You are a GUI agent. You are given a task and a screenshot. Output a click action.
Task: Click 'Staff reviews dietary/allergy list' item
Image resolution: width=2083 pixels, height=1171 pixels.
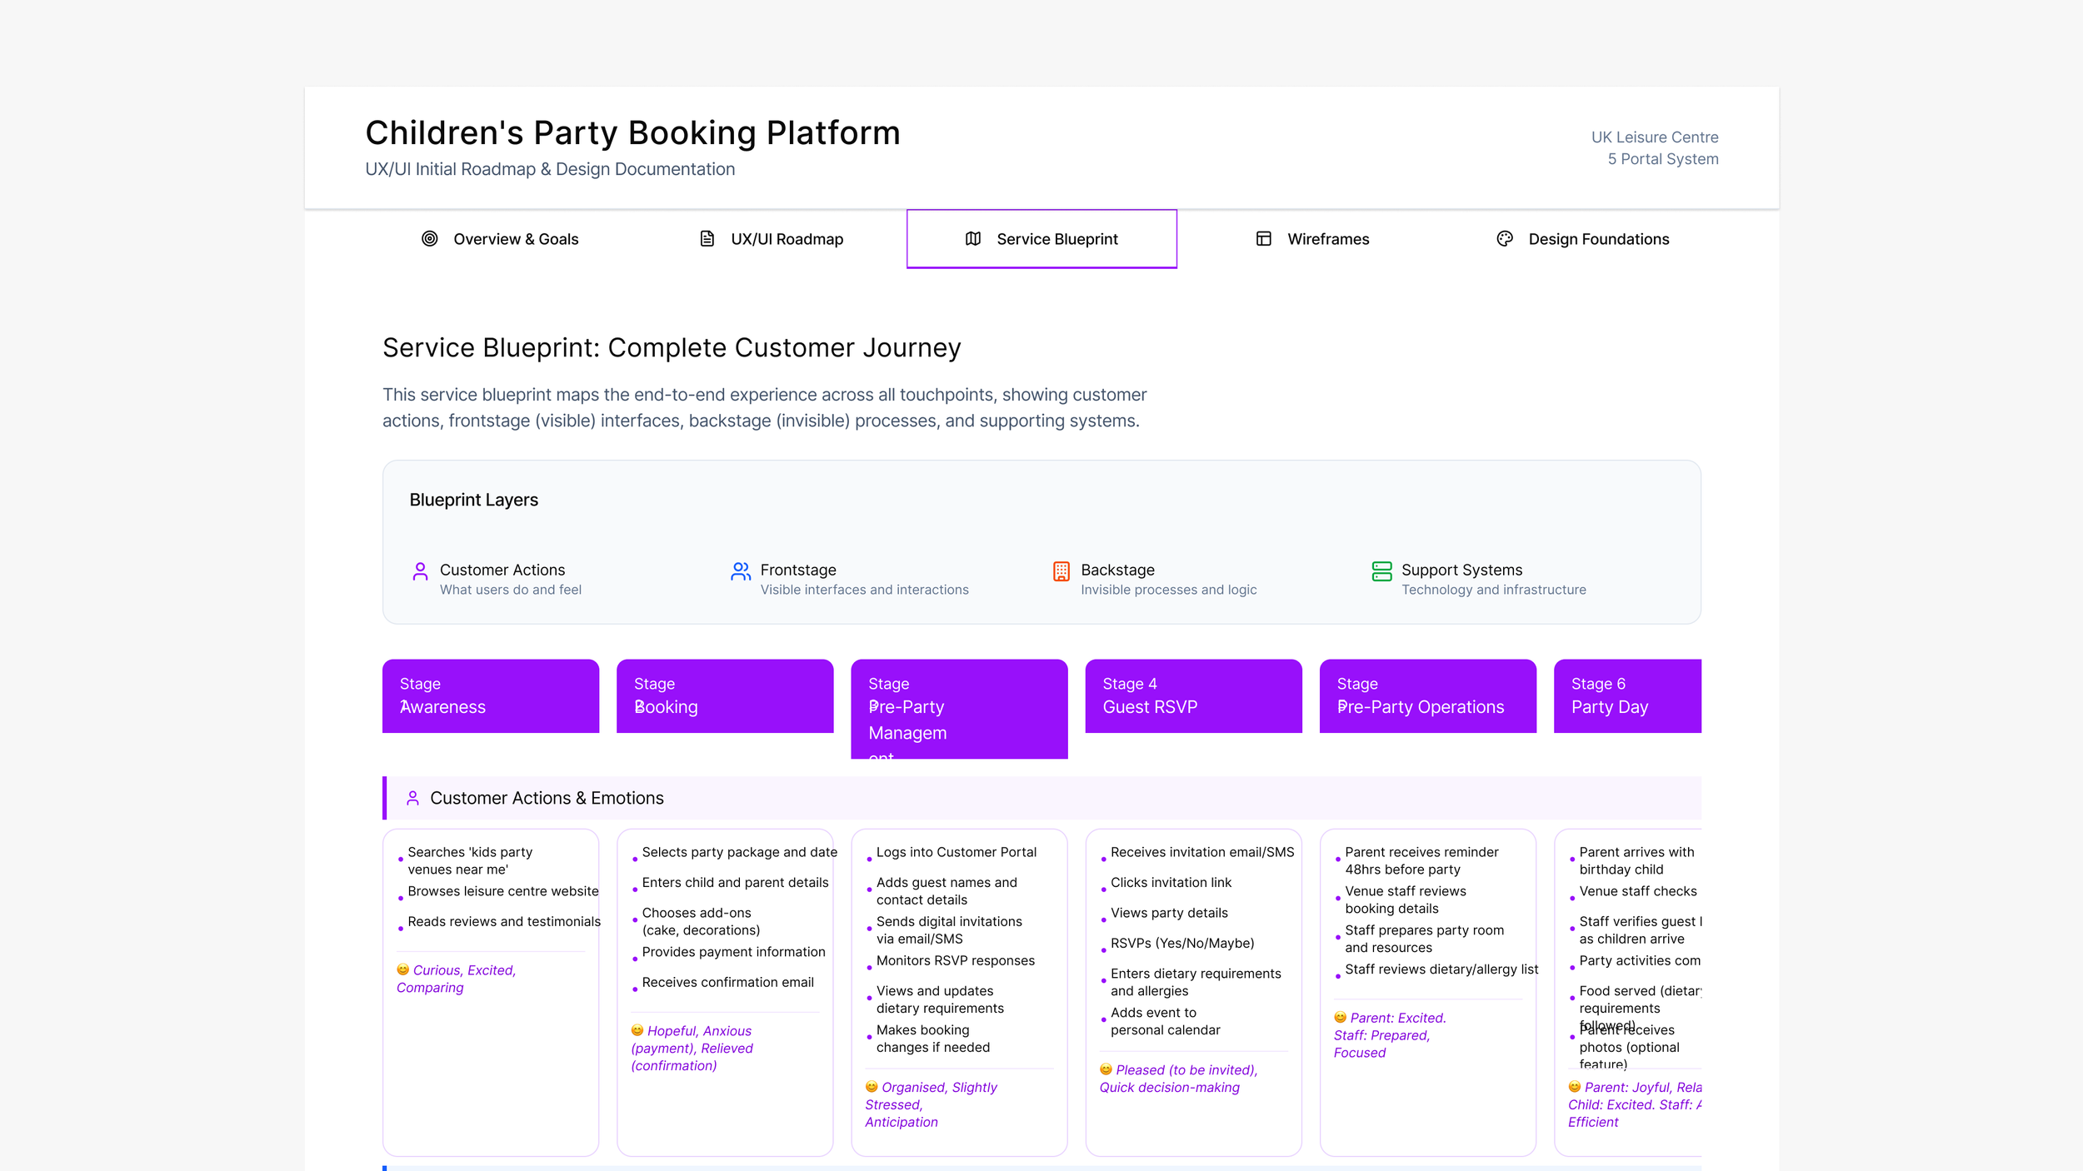pyautogui.click(x=1441, y=969)
